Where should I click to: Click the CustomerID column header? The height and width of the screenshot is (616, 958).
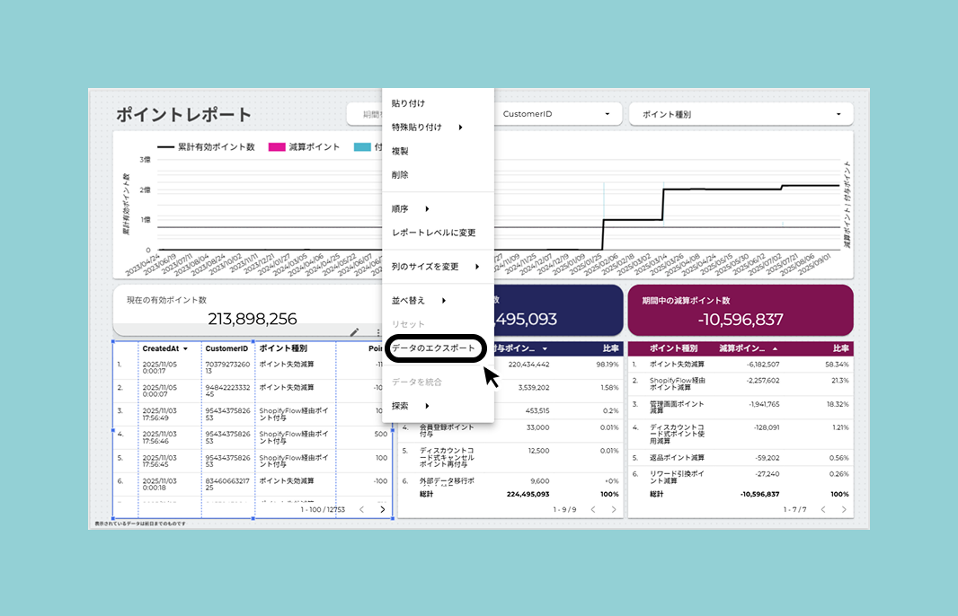226,348
